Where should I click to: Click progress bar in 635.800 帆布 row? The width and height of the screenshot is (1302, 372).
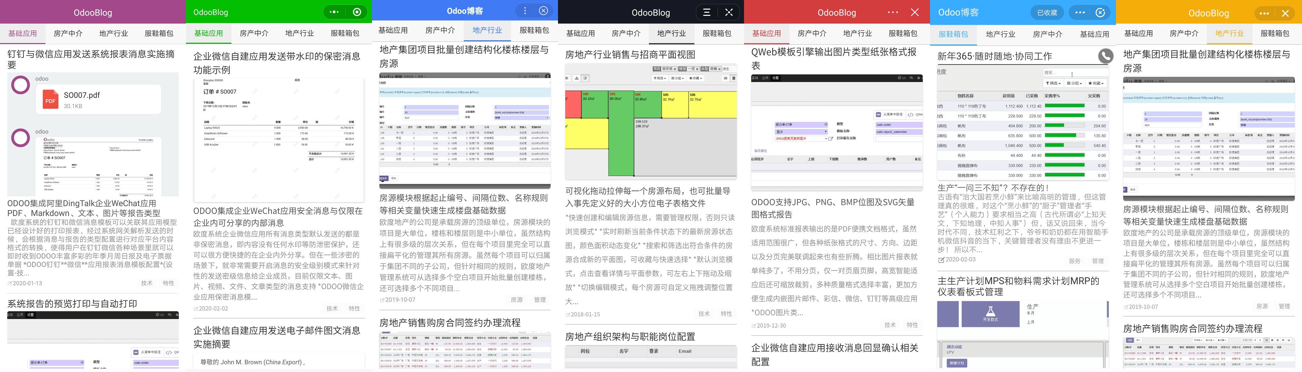coord(1064,135)
